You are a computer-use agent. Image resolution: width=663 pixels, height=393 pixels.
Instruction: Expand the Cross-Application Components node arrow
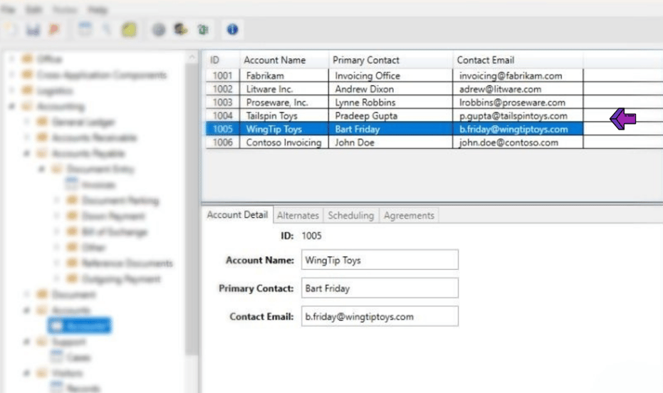tap(11, 75)
